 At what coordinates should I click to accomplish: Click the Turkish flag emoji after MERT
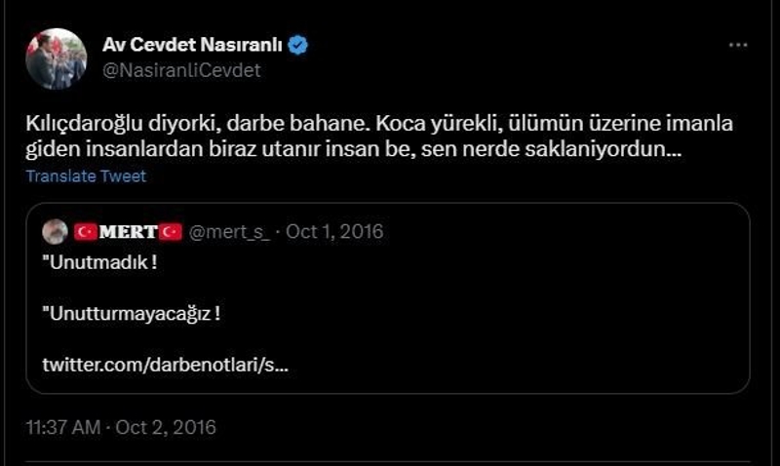[x=172, y=231]
